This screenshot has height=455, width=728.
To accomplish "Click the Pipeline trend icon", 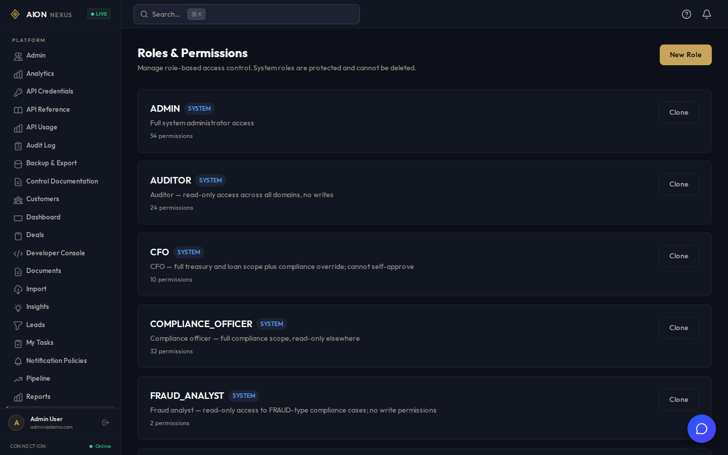I will (x=18, y=379).
